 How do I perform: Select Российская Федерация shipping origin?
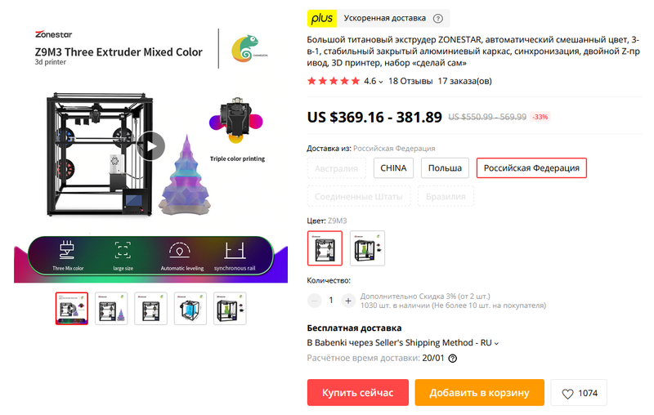coord(531,168)
